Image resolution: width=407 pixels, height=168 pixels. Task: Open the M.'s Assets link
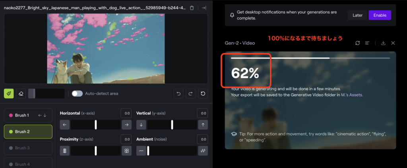point(351,95)
